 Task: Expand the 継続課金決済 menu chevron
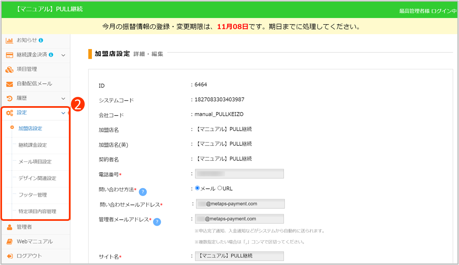click(x=63, y=55)
